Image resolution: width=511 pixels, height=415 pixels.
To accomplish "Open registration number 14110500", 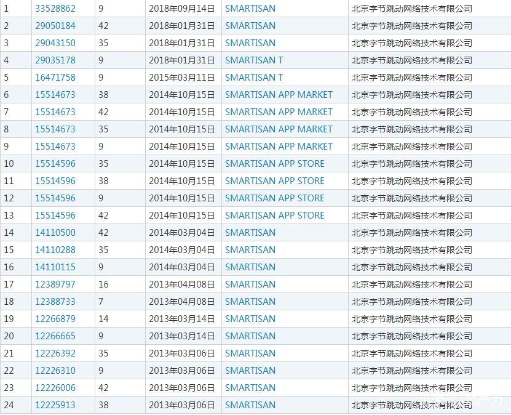I will (55, 233).
